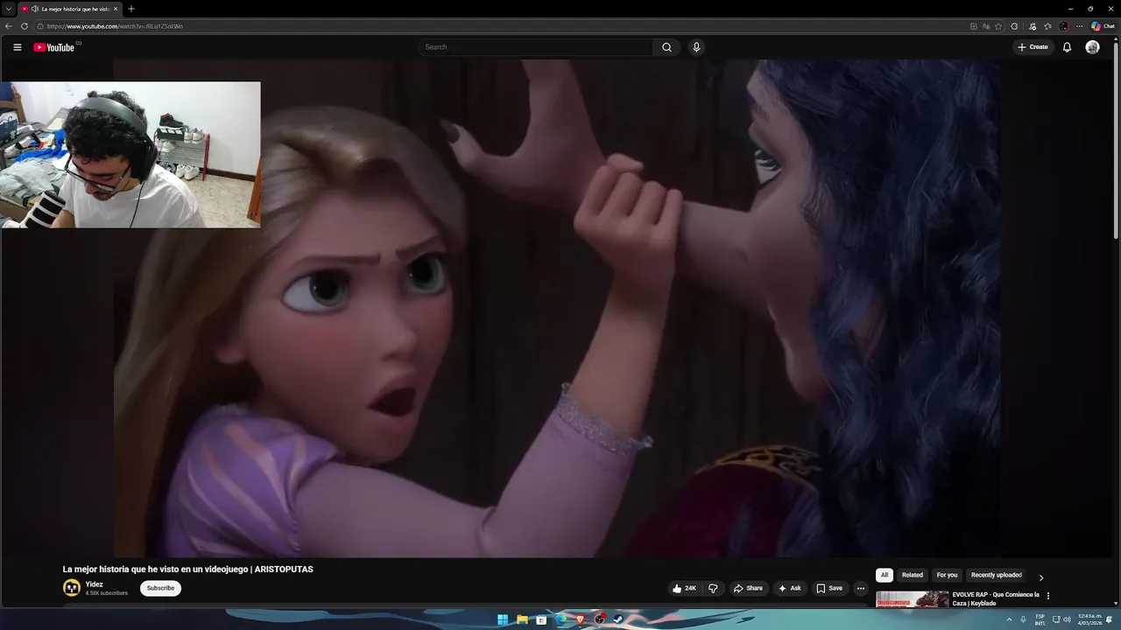Reload the current page
The image size is (1121, 630).
(25, 26)
